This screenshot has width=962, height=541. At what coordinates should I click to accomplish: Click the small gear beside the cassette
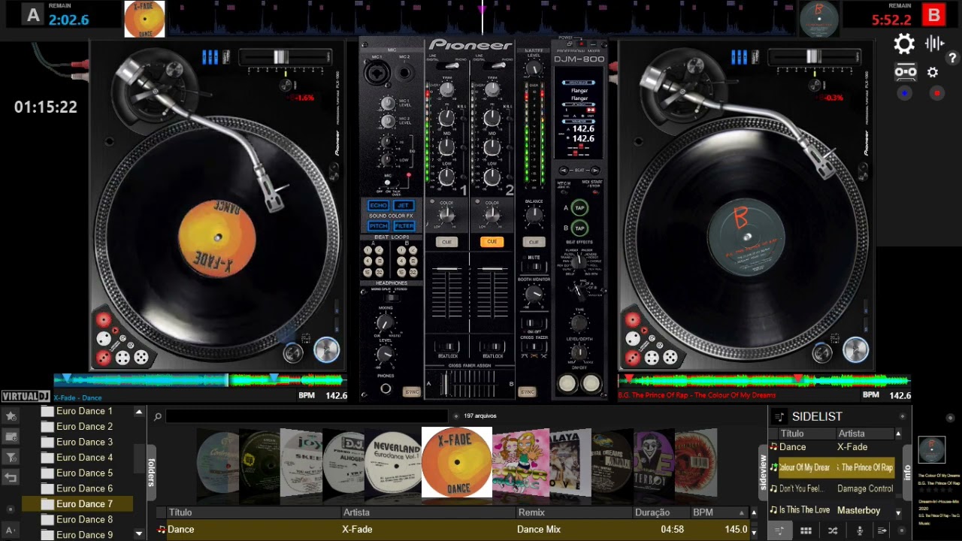(x=933, y=72)
